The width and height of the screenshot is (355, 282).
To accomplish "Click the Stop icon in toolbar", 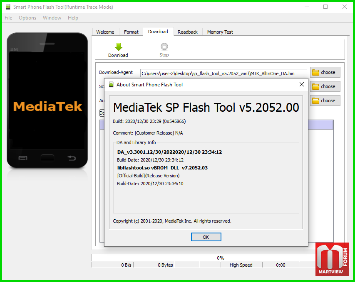I will pyautogui.click(x=164, y=47).
